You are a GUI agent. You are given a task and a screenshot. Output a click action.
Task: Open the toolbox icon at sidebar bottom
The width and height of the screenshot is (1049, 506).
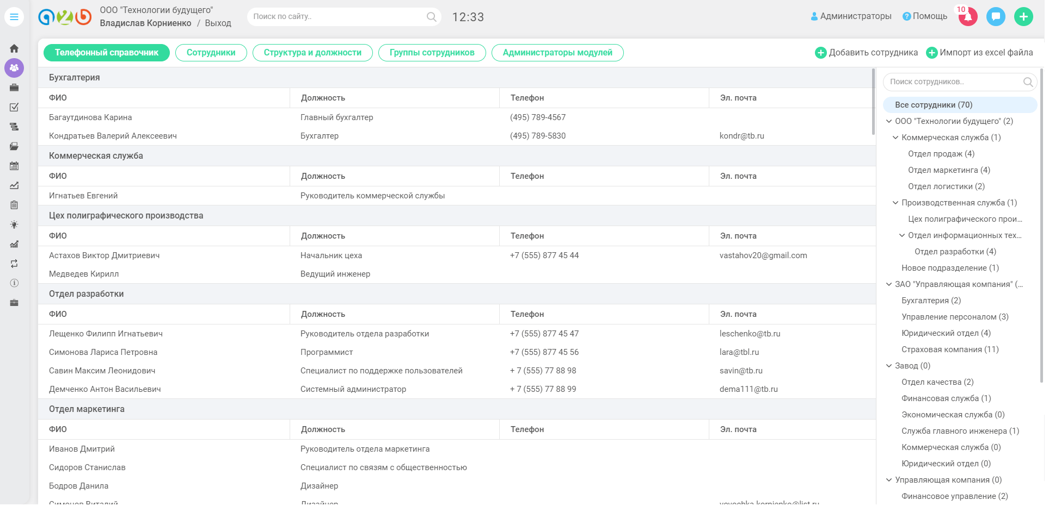tap(14, 303)
